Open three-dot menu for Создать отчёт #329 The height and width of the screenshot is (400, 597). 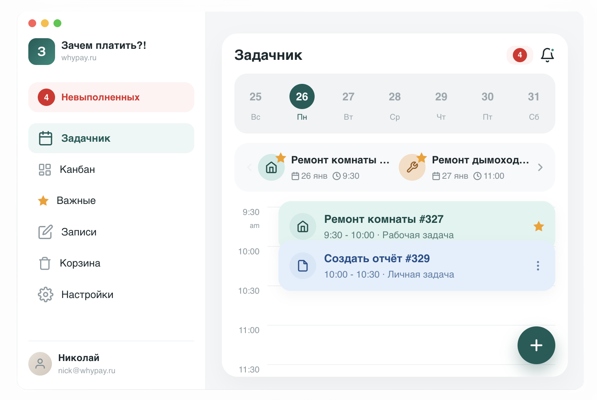click(x=538, y=266)
